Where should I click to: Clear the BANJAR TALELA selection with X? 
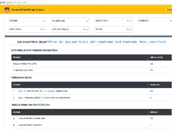pyautogui.click(x=85, y=29)
